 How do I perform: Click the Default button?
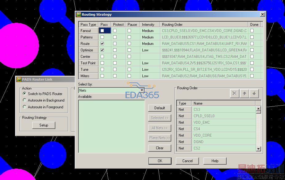[160, 108]
